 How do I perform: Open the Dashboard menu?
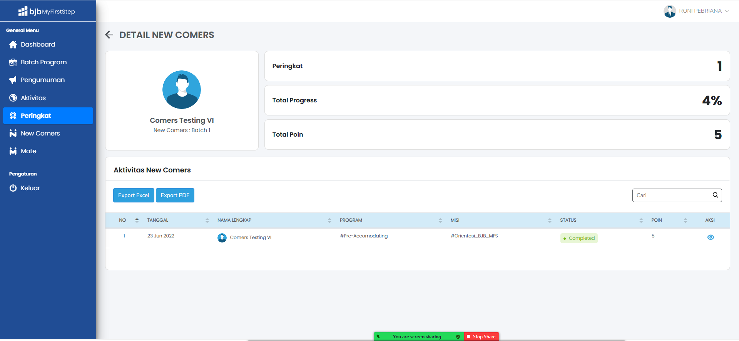[x=48, y=45]
